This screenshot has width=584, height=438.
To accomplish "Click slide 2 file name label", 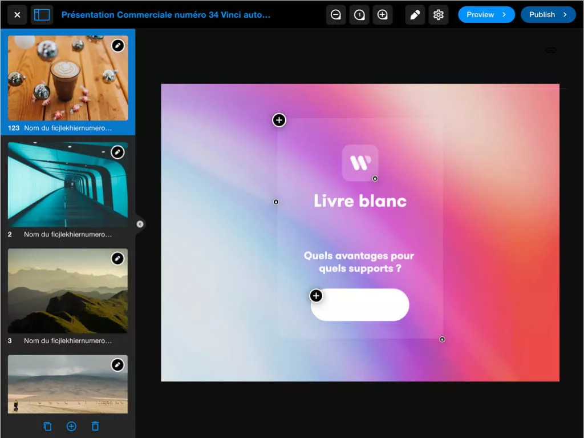I will click(68, 234).
